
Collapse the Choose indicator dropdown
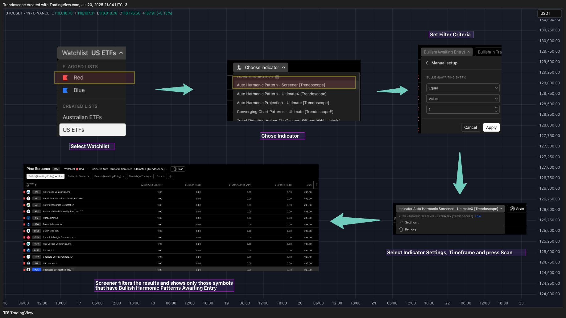261,67
